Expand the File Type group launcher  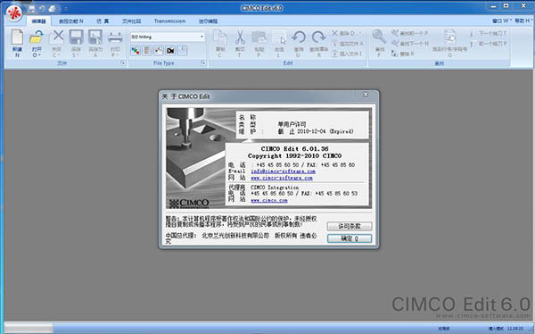(203, 63)
